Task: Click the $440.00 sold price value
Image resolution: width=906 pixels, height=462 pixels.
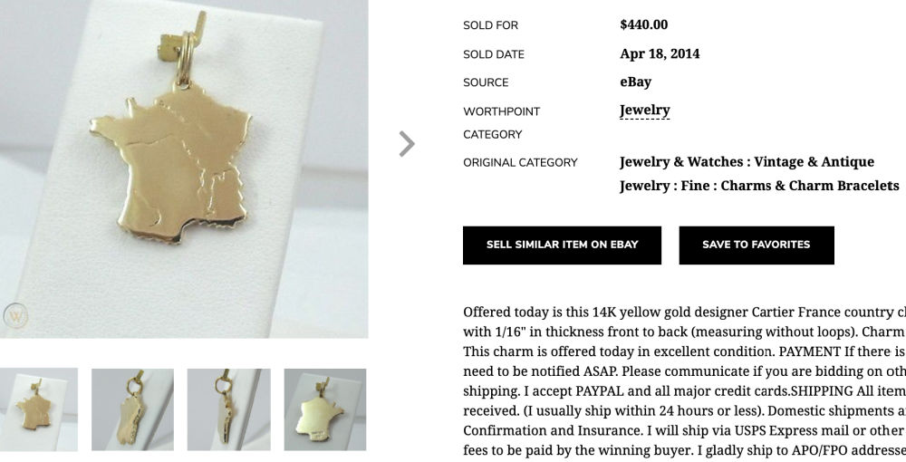Action: (643, 24)
